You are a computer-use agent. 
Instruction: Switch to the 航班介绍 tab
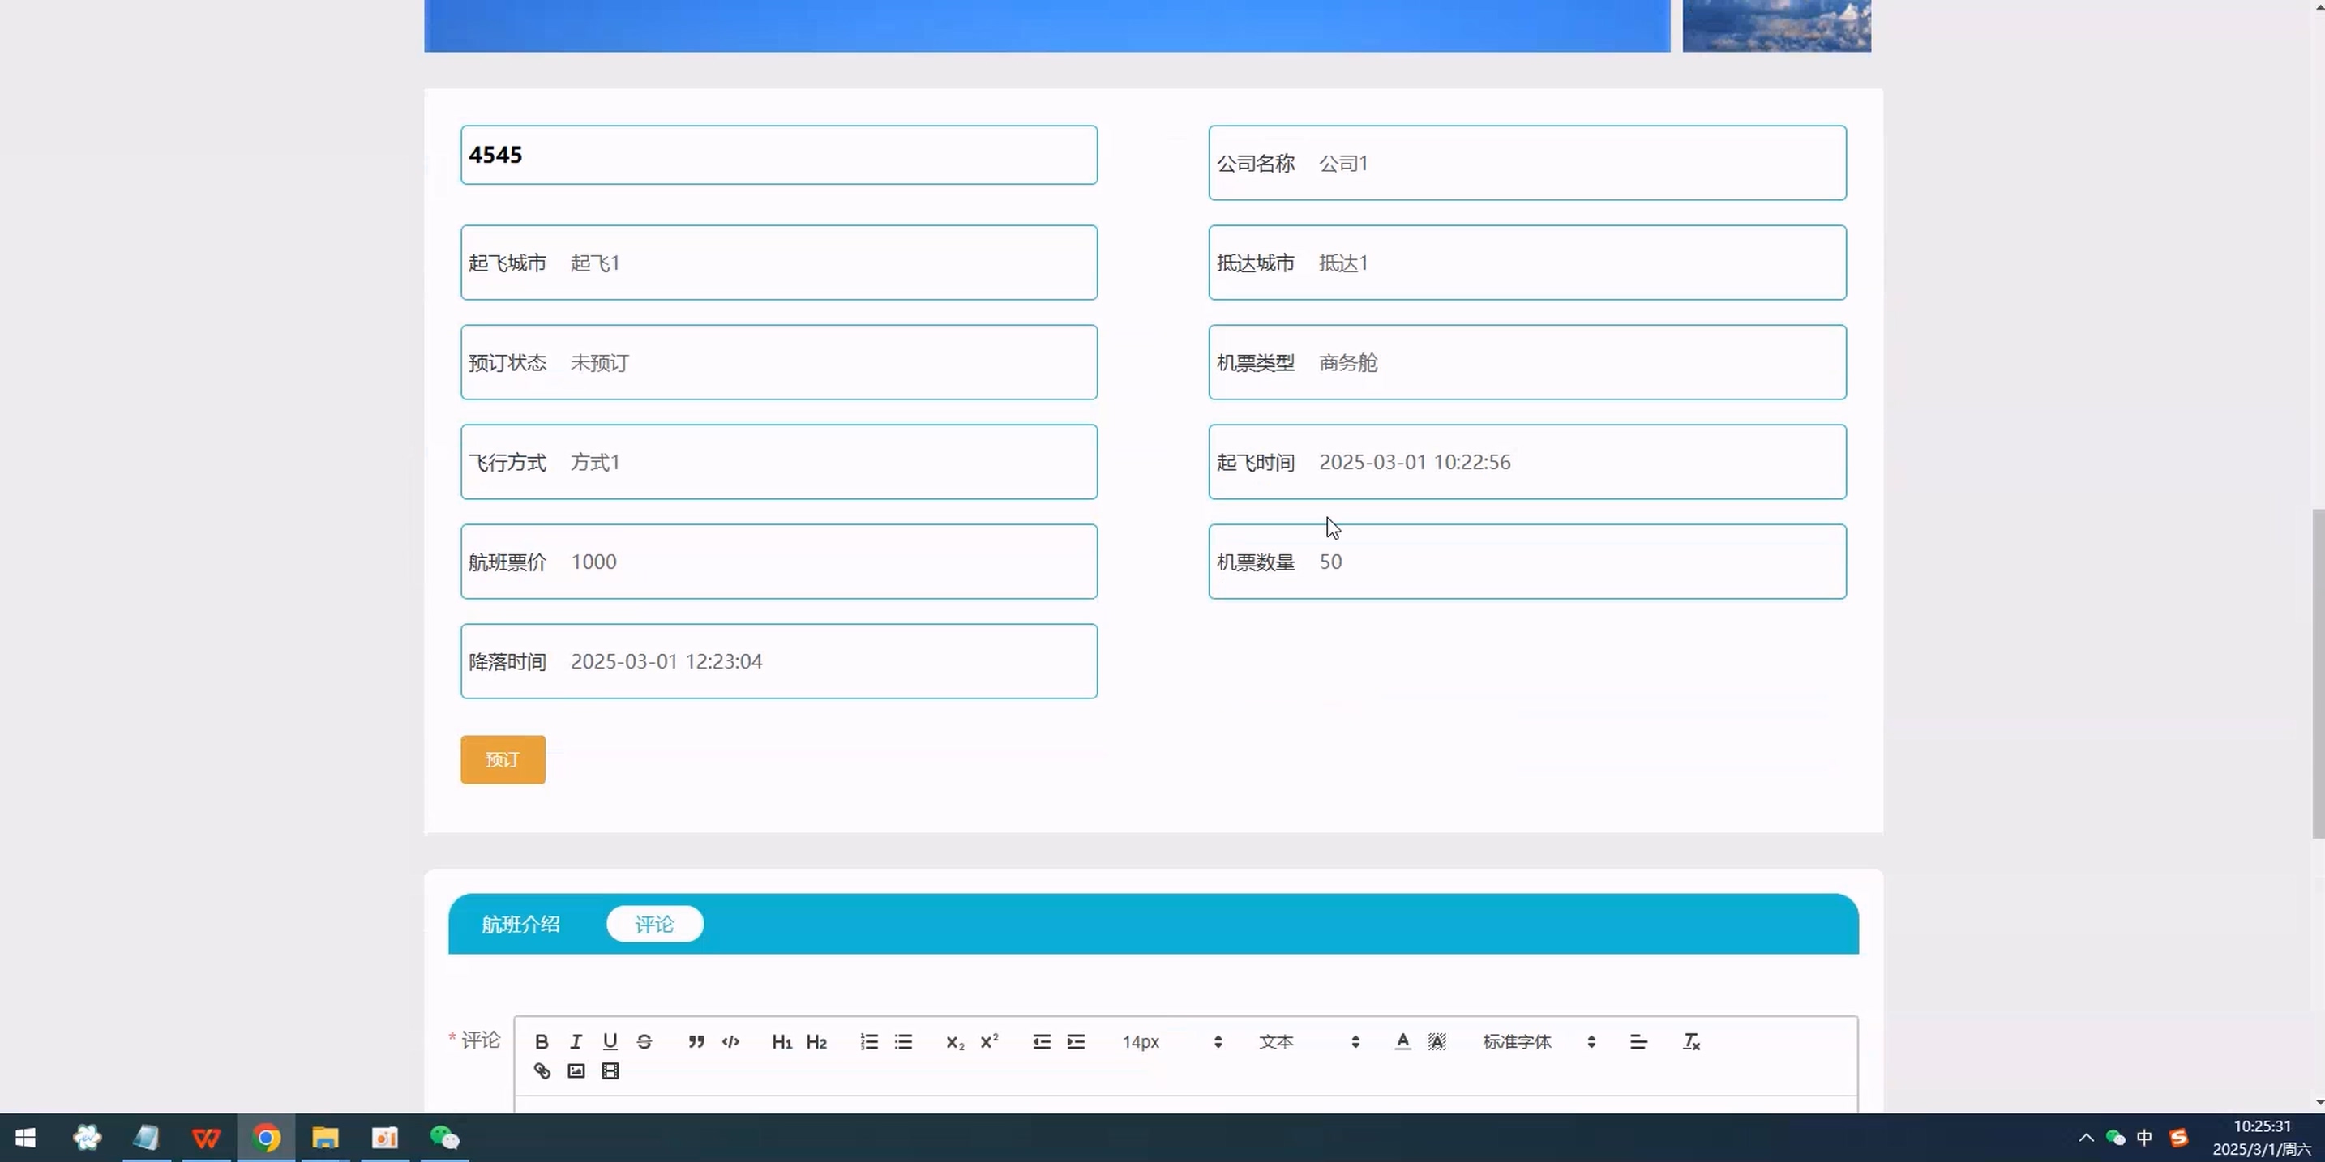(x=520, y=924)
